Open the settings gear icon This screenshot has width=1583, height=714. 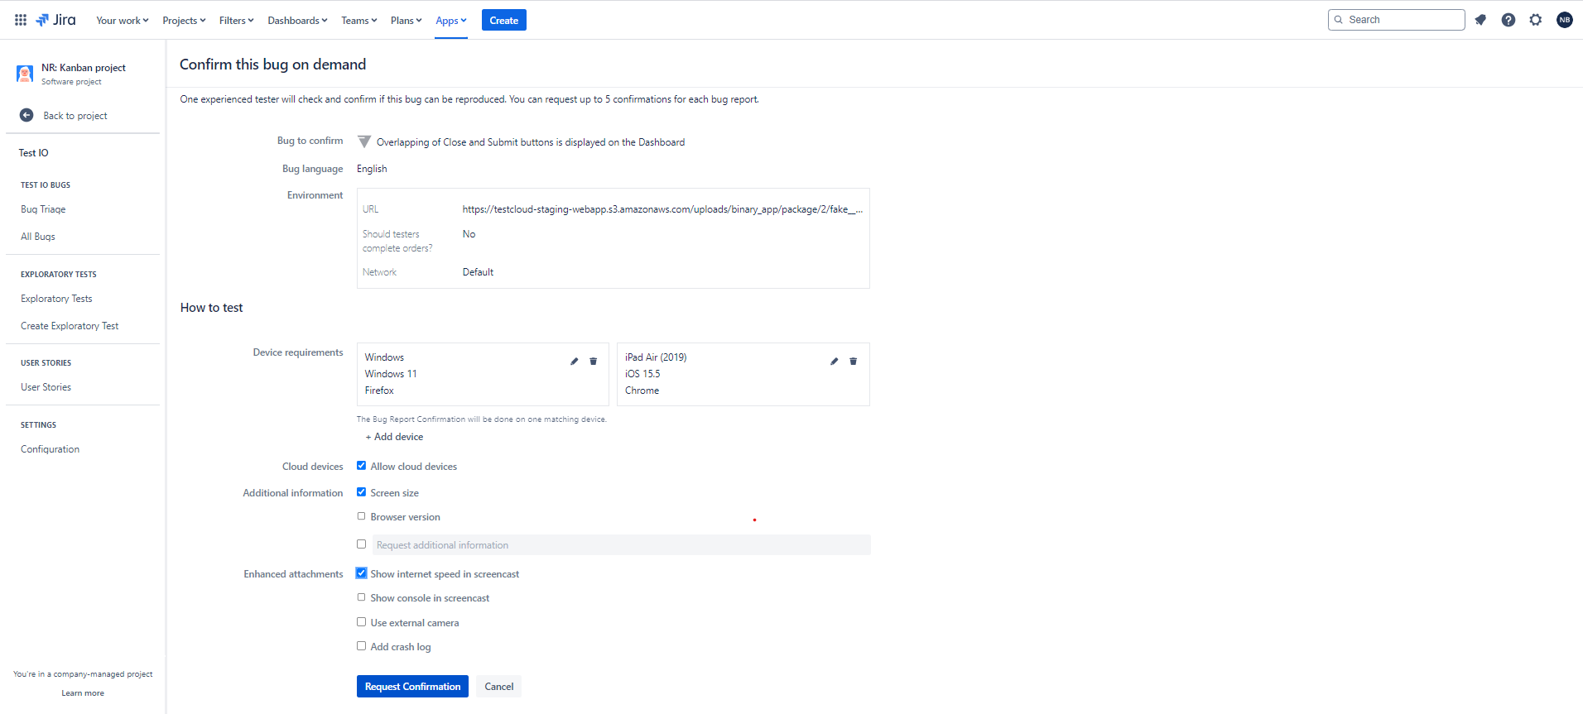tap(1536, 20)
